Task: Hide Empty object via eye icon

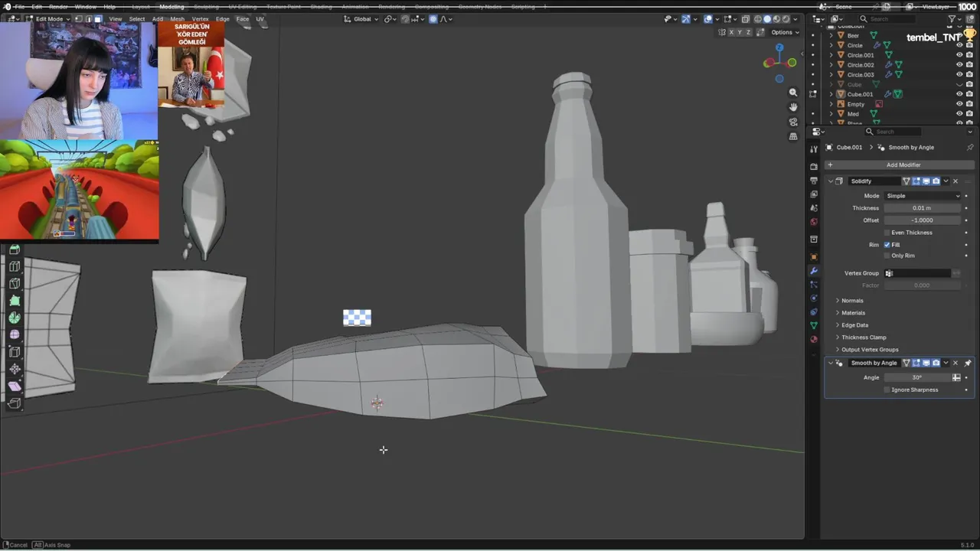Action: click(959, 104)
